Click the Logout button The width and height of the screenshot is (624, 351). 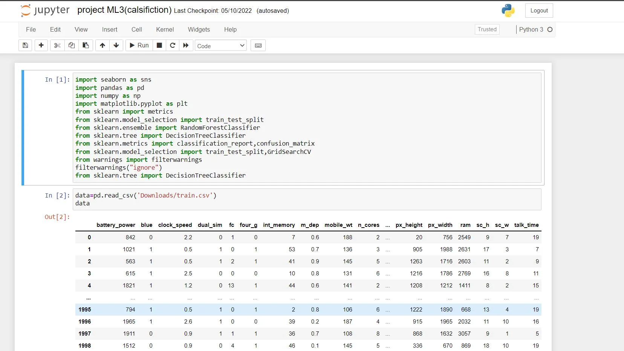pos(539,11)
